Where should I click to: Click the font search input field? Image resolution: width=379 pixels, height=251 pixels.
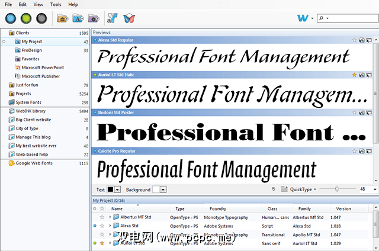[x=354, y=18]
